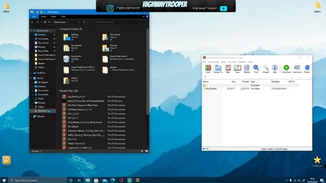Screen dimensions: 326x183
Task: Show hidden system tray icons
Action: coord(286,180)
